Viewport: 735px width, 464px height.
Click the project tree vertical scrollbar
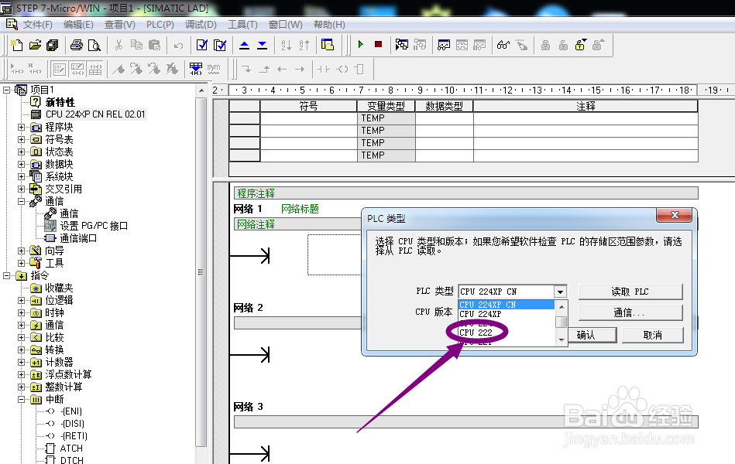point(201,271)
